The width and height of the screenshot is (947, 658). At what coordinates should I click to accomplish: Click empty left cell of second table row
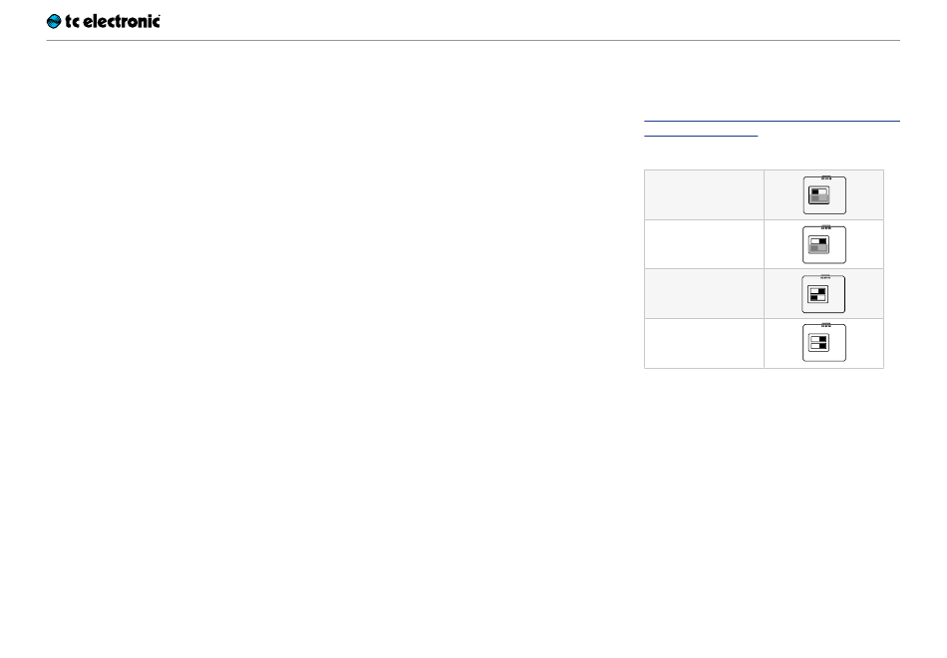click(x=704, y=244)
